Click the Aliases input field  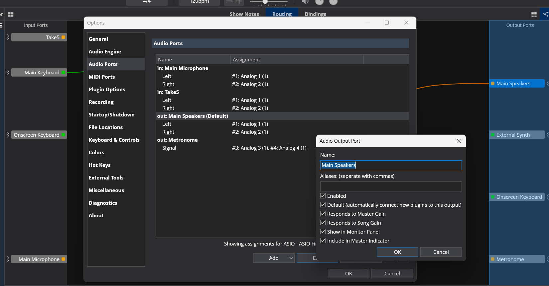pyautogui.click(x=391, y=186)
